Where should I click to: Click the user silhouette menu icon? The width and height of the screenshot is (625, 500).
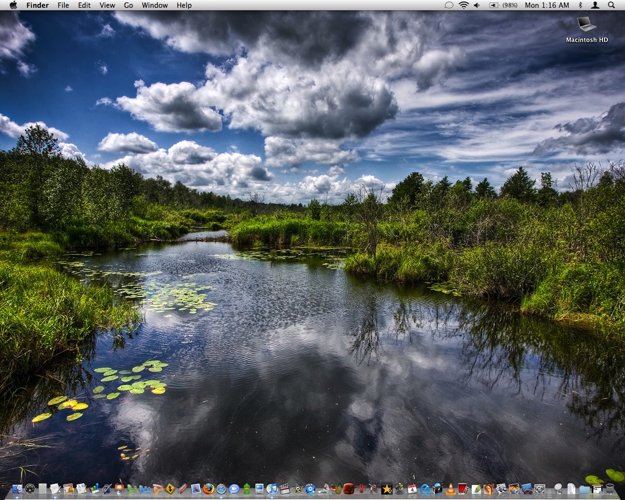point(595,5)
